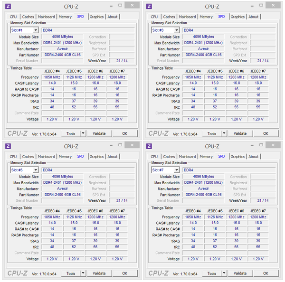
Task: Click JEDEC #5 1126 MHz in Slot #3 window
Action: point(215,77)
